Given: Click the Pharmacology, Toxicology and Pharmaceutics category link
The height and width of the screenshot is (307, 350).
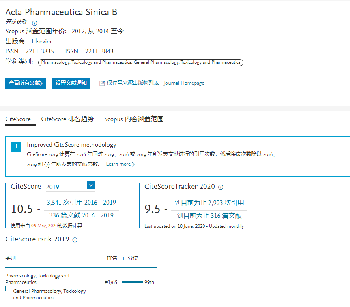Looking at the screenshot, I should click(37, 279).
